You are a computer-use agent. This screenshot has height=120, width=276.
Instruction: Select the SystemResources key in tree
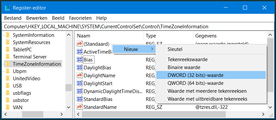(31, 42)
